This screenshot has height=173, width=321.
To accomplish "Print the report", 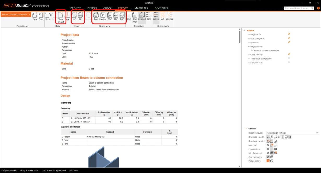I will pos(96,16).
